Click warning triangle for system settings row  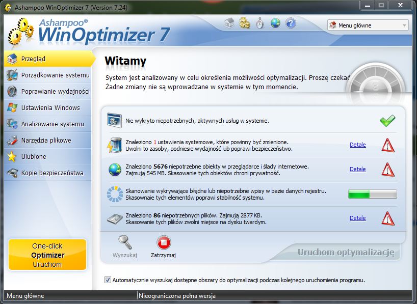pyautogui.click(x=388, y=145)
